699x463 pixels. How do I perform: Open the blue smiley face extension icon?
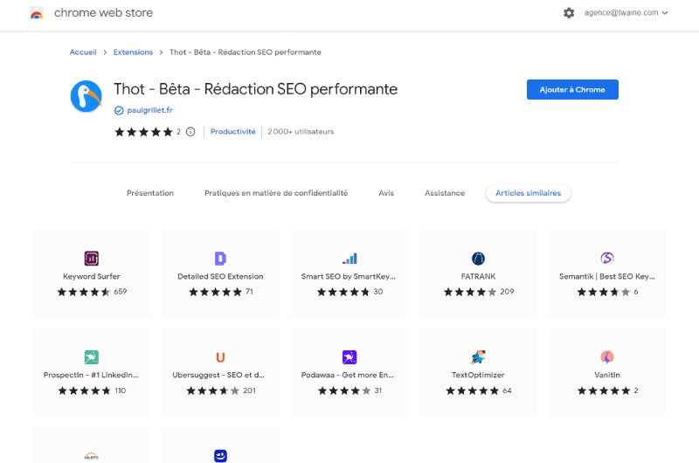(220, 456)
